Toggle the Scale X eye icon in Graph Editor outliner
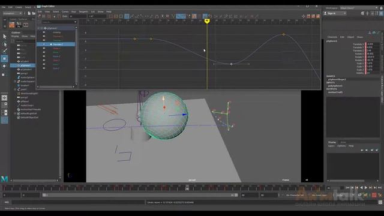 tap(44, 60)
